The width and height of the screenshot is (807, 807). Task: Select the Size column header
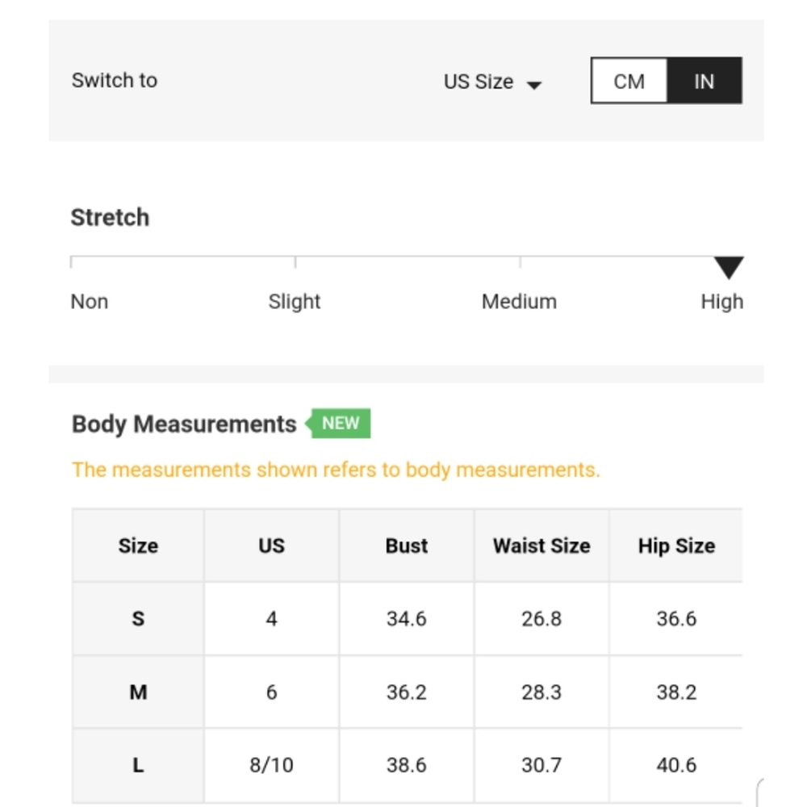tap(138, 546)
